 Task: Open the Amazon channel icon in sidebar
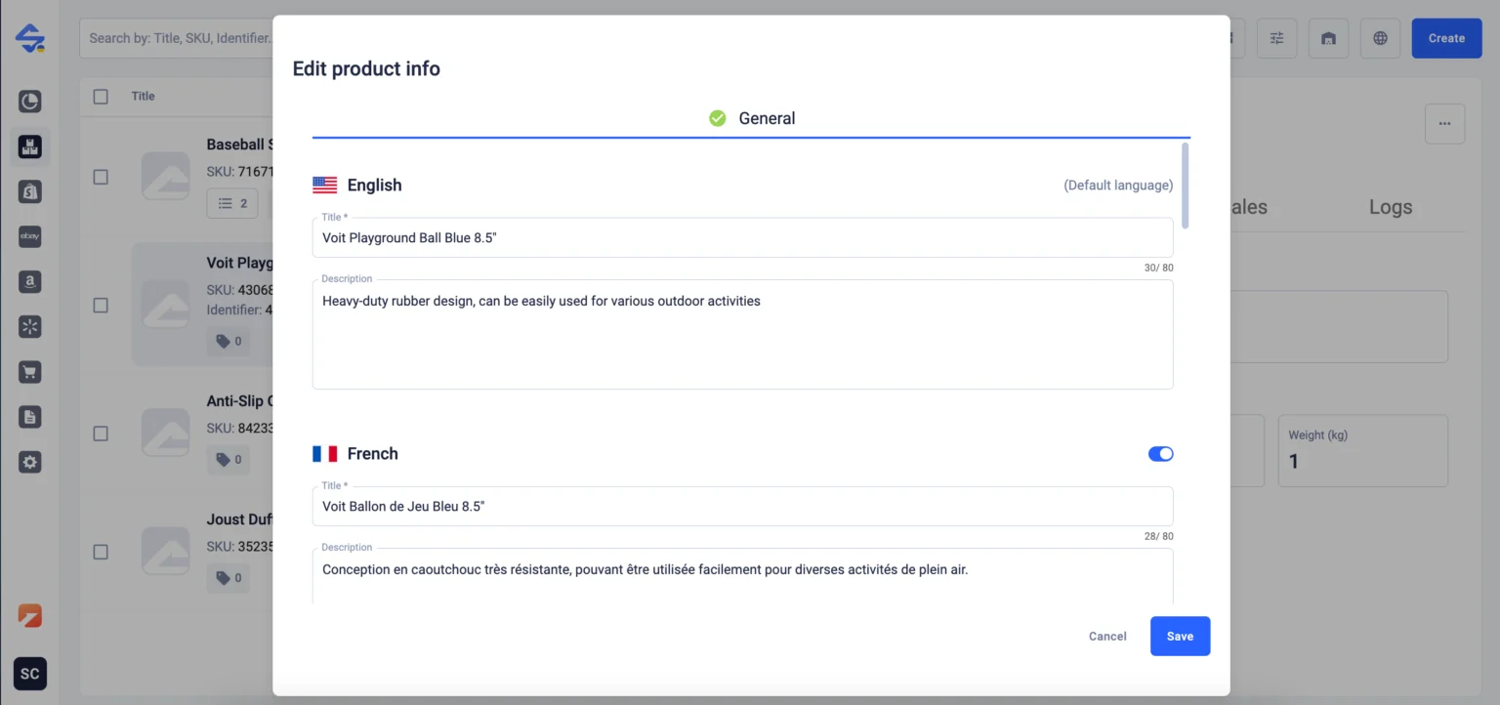[30, 281]
